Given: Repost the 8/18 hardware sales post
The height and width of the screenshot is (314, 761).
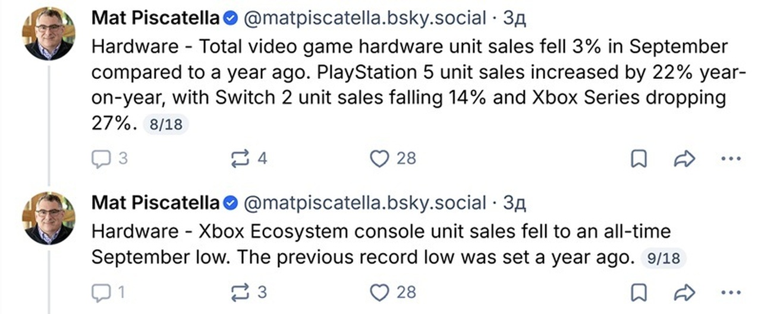Looking at the screenshot, I should coord(249,158).
